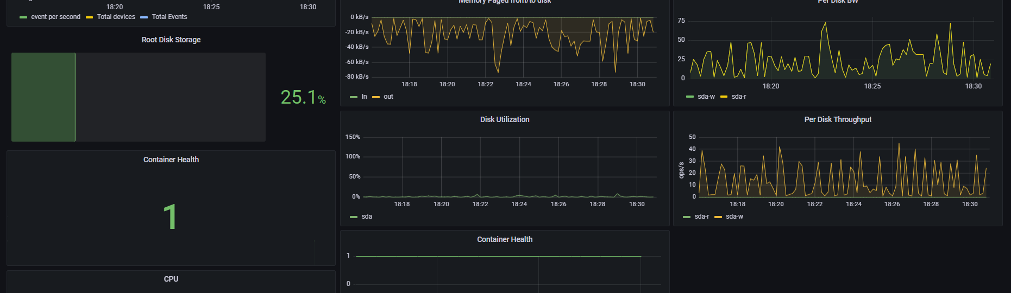The height and width of the screenshot is (293, 1011).
Task: Toggle the "Total Events" legend series
Action: pyautogui.click(x=169, y=17)
